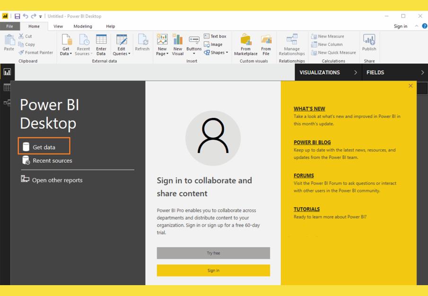Click the FIELDS pane header
Image resolution: width=428 pixels, height=296 pixels.
coord(376,72)
